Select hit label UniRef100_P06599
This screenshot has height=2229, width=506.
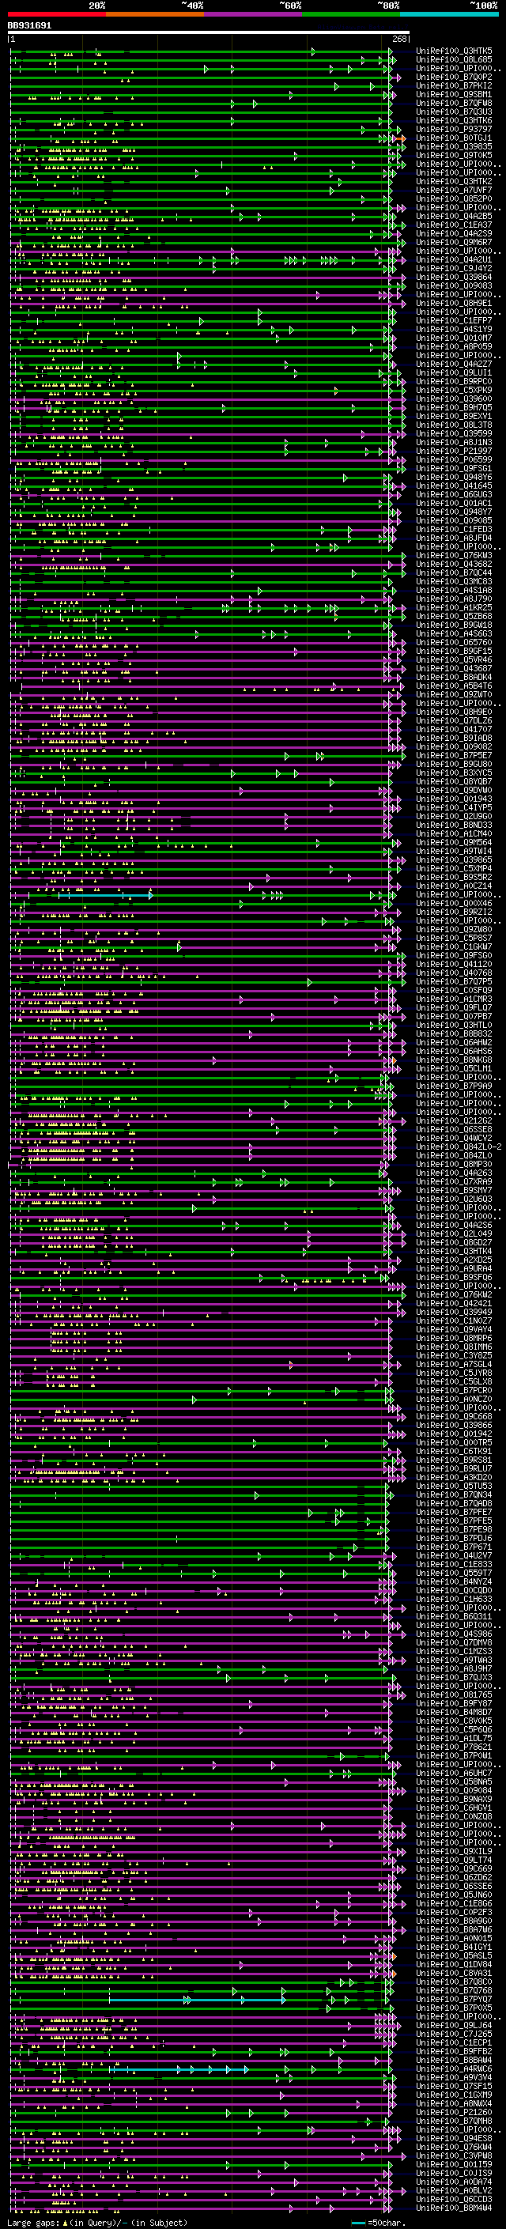454,459
